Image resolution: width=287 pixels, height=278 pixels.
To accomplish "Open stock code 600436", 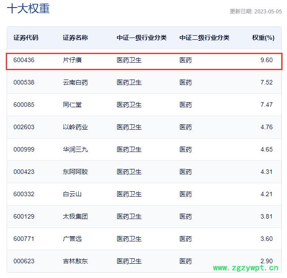I will coord(24,60).
